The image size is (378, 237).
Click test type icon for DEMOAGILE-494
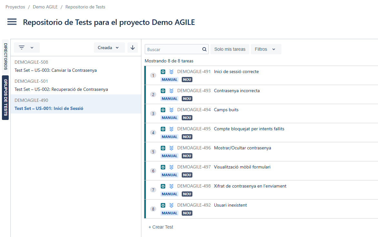tap(163, 110)
